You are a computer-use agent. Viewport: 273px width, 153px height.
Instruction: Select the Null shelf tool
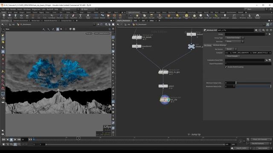pos(33,16)
